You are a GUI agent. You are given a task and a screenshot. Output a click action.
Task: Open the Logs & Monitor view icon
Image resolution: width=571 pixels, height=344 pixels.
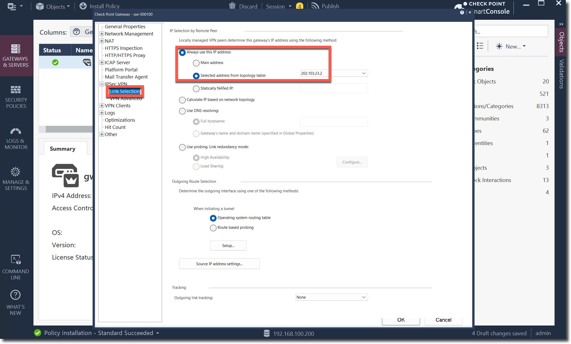15,131
